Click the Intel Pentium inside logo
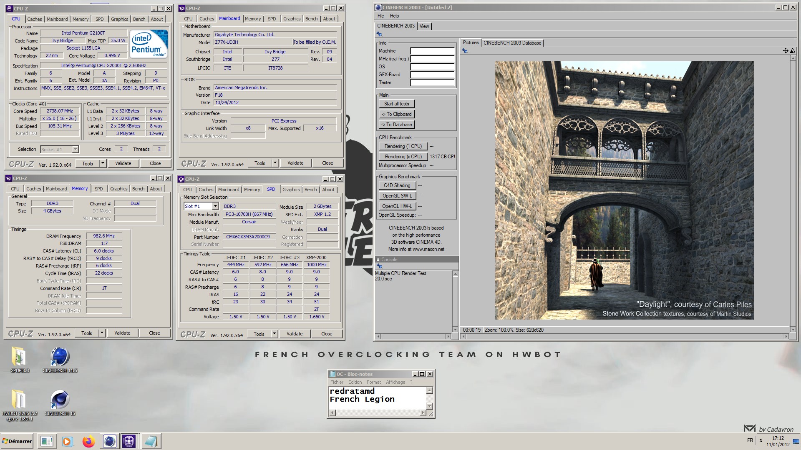 tap(149, 44)
